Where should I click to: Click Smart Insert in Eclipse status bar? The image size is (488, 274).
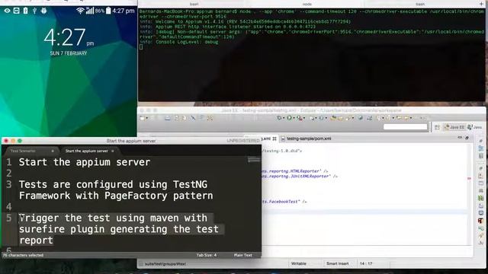[x=337, y=264]
